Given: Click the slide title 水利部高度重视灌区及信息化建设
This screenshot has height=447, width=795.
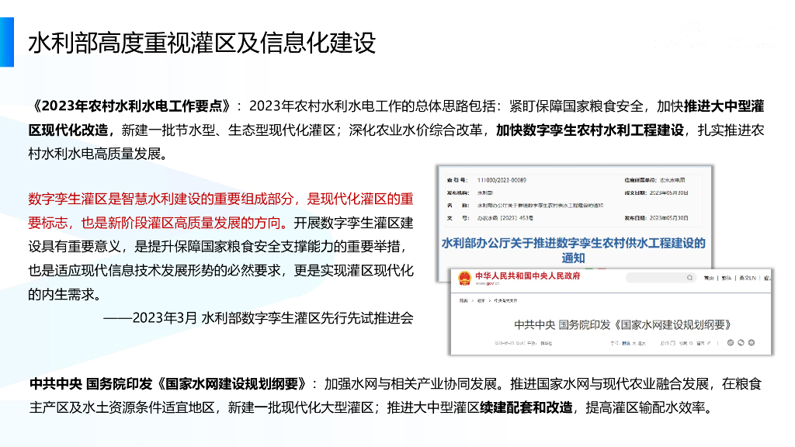Looking at the screenshot, I should tap(202, 43).
